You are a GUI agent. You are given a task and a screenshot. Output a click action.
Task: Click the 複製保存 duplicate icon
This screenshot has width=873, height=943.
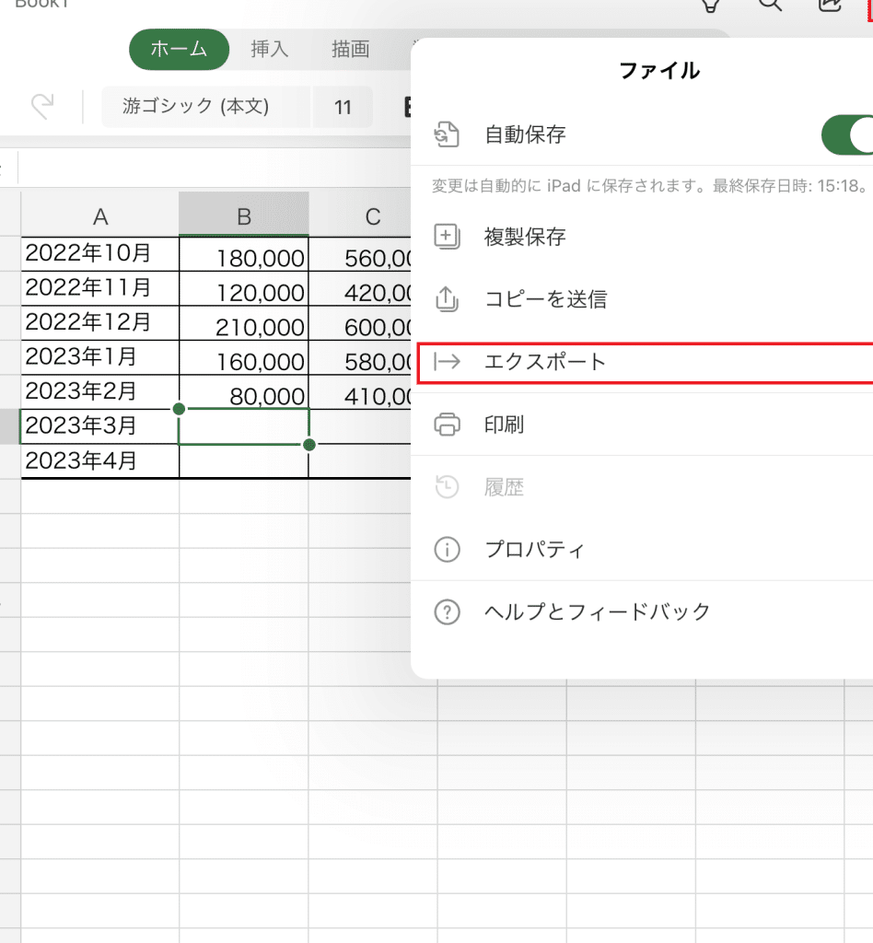tap(447, 237)
